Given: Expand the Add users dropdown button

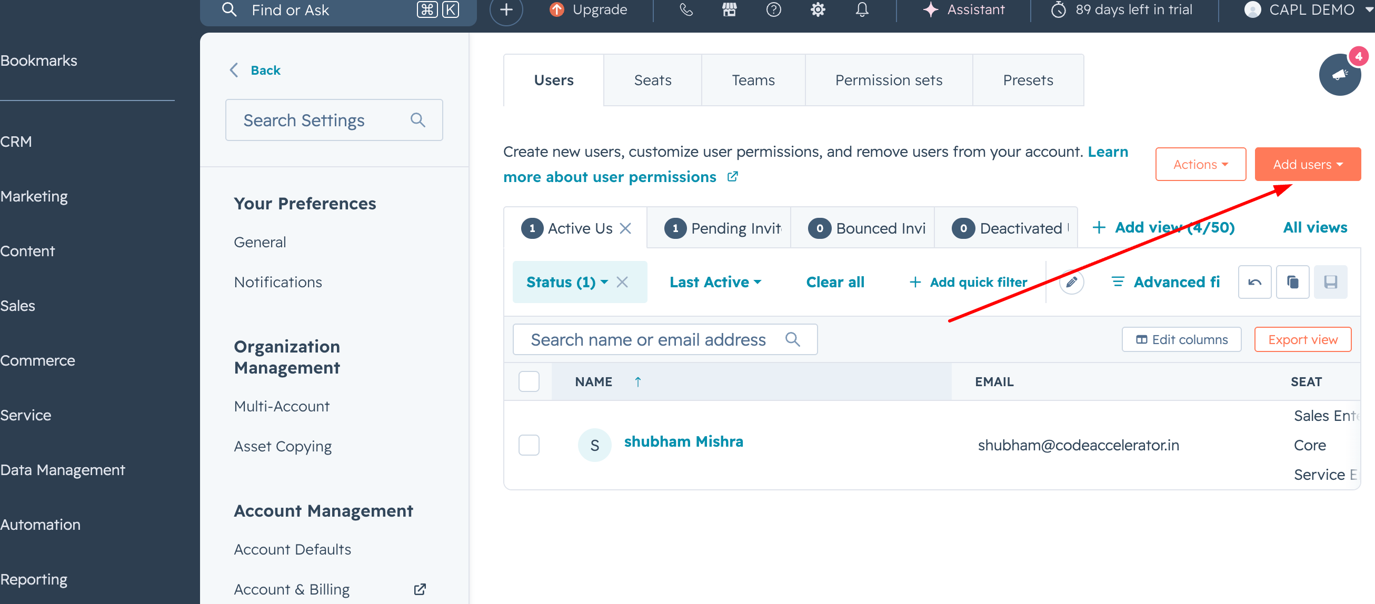Looking at the screenshot, I should click(x=1307, y=164).
